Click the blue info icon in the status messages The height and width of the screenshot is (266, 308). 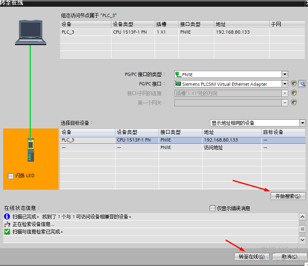tap(7, 217)
